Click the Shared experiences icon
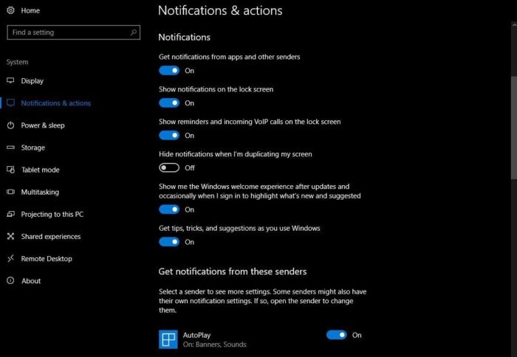 [x=10, y=236]
